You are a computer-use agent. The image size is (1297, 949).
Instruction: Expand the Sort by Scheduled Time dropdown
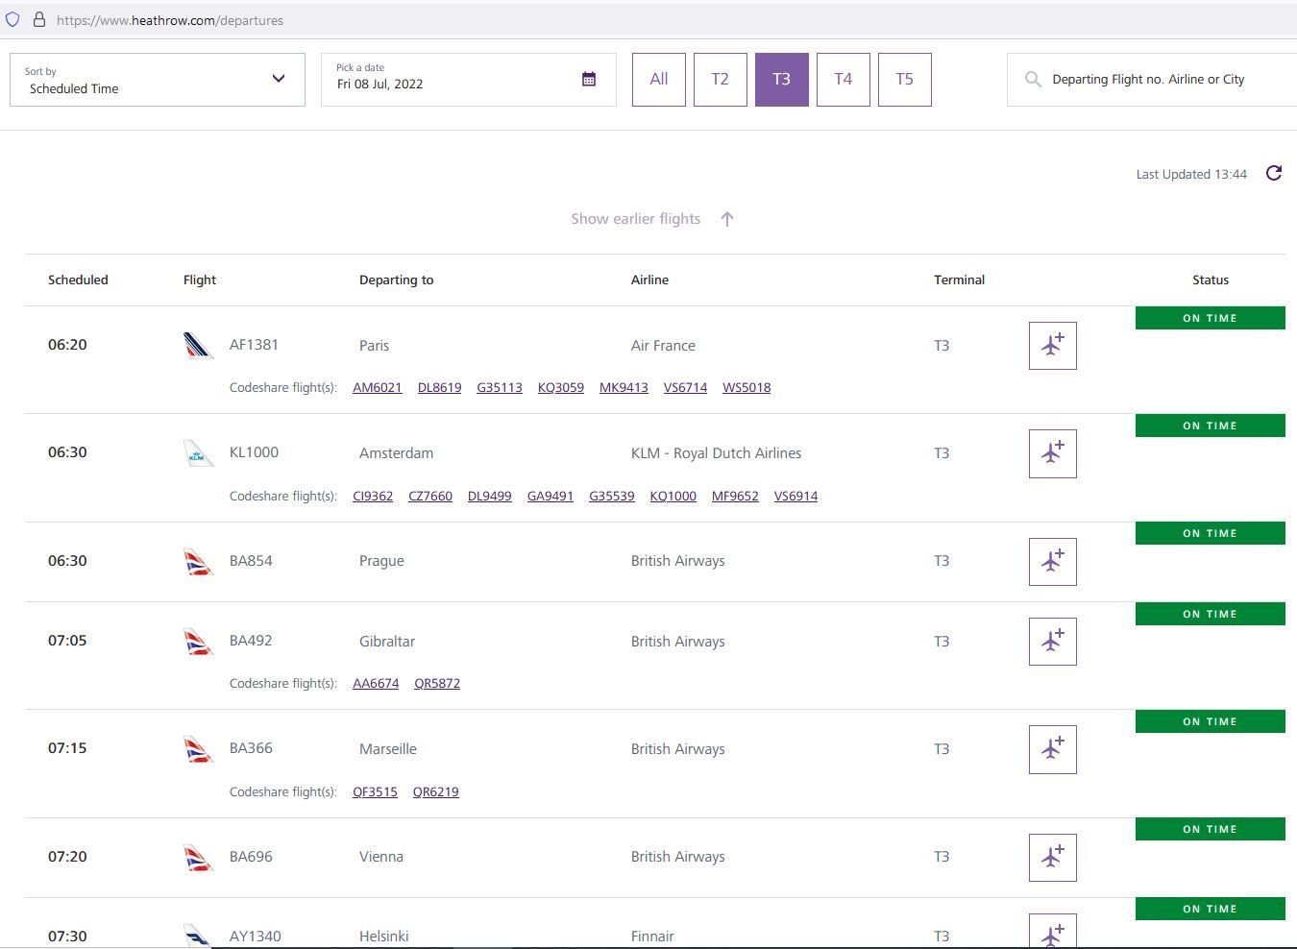158,80
